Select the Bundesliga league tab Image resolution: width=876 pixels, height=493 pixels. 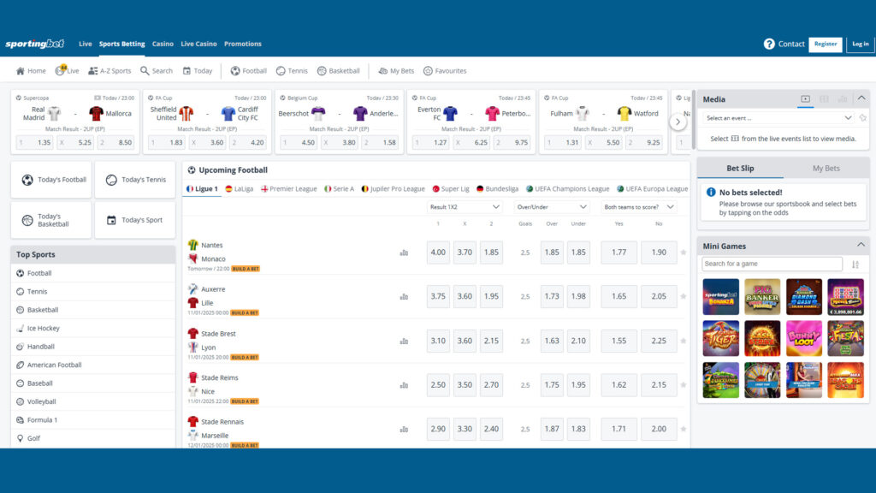pos(497,189)
